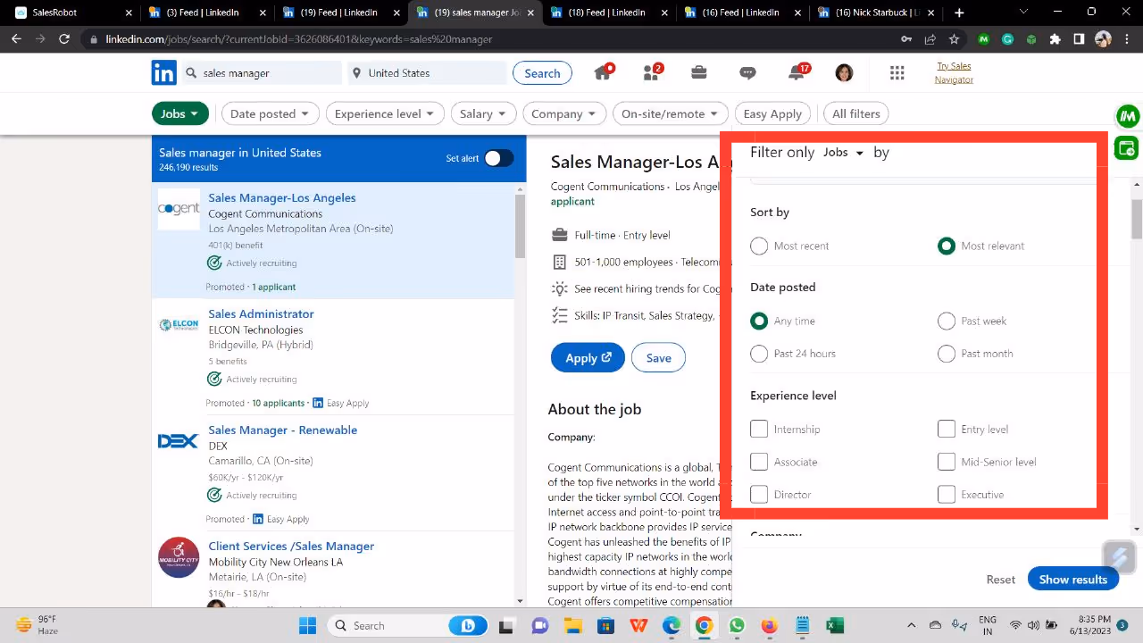Screen dimensions: 1143x643
Task: Open Chrome from the taskbar
Action: [704, 625]
